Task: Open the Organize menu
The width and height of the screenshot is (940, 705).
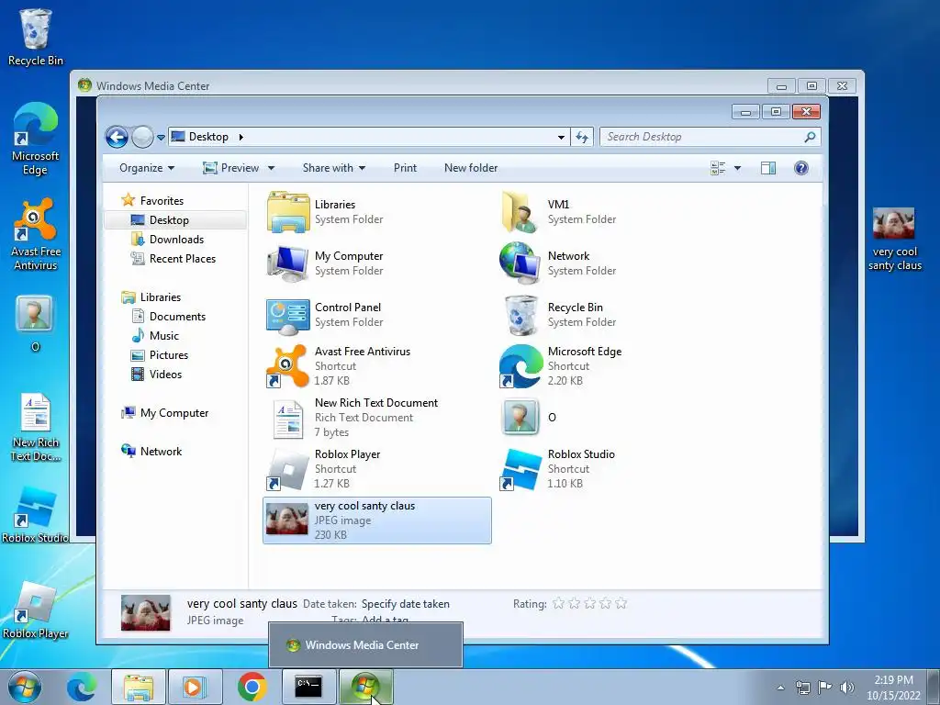Action: 147,168
